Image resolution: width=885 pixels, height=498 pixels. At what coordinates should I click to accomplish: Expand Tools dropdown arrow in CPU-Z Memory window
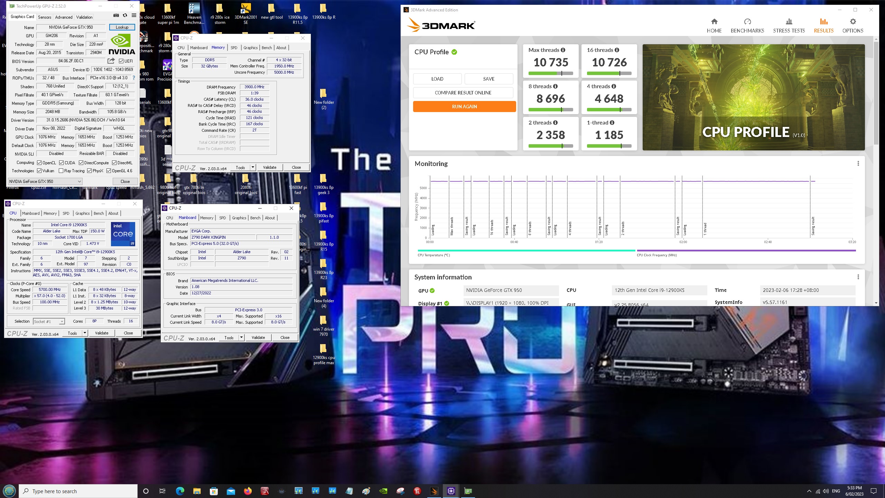coord(253,167)
